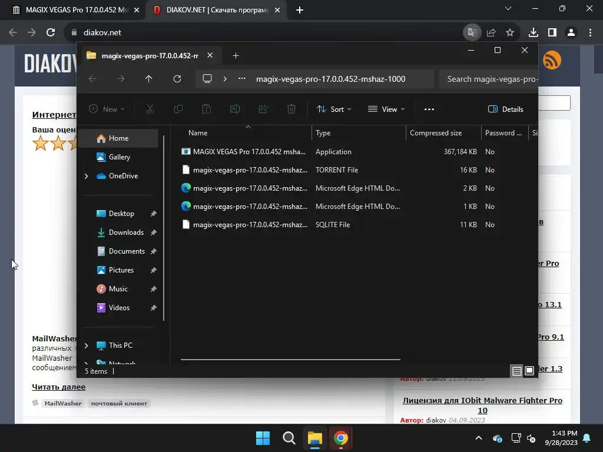Screen dimensions: 603x452
Task: Click the Chrome address bar showing diakov.net
Action: coord(266,32)
